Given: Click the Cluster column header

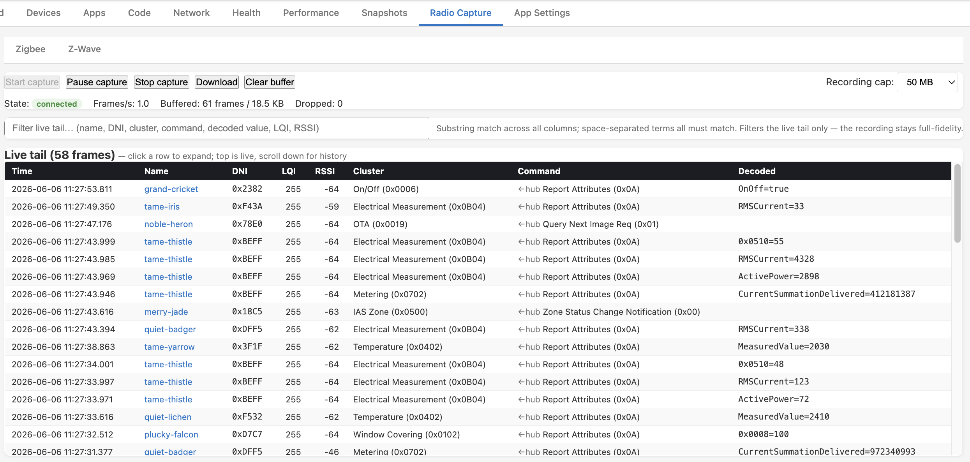Looking at the screenshot, I should [368, 171].
